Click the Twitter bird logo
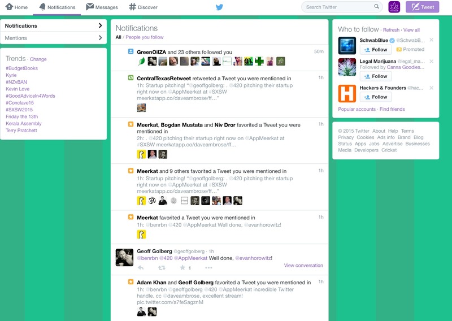Viewport: 452px width, 321px height. 219,7
